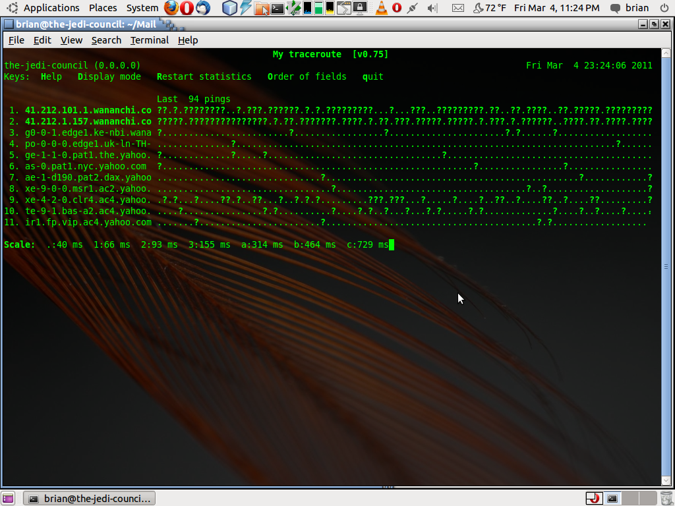Click the Ubuntu logo beside Applications
The height and width of the screenshot is (506, 675).
(x=13, y=8)
